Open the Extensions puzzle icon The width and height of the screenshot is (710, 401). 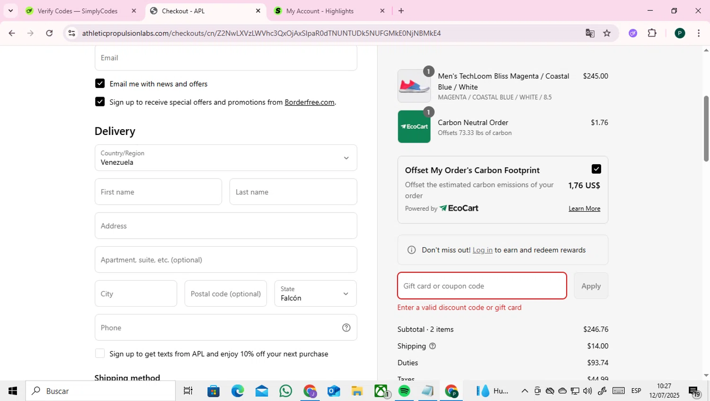[652, 33]
